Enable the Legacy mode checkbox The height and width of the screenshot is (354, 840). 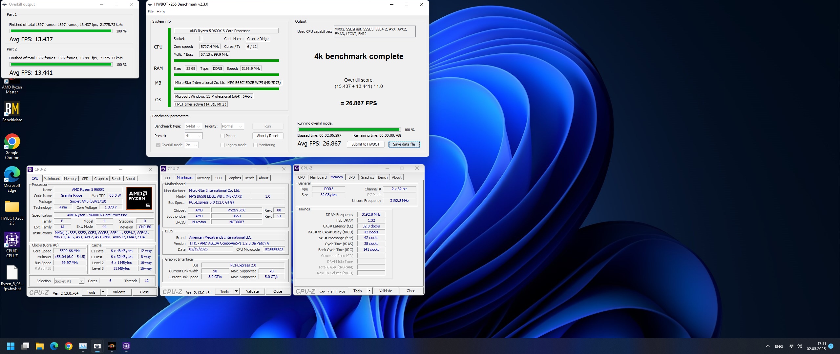223,145
